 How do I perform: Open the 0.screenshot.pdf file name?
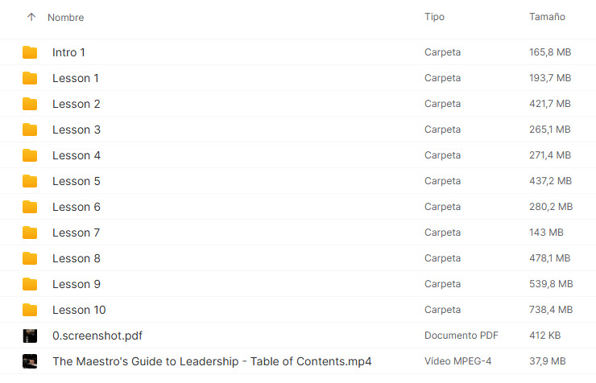pos(97,336)
